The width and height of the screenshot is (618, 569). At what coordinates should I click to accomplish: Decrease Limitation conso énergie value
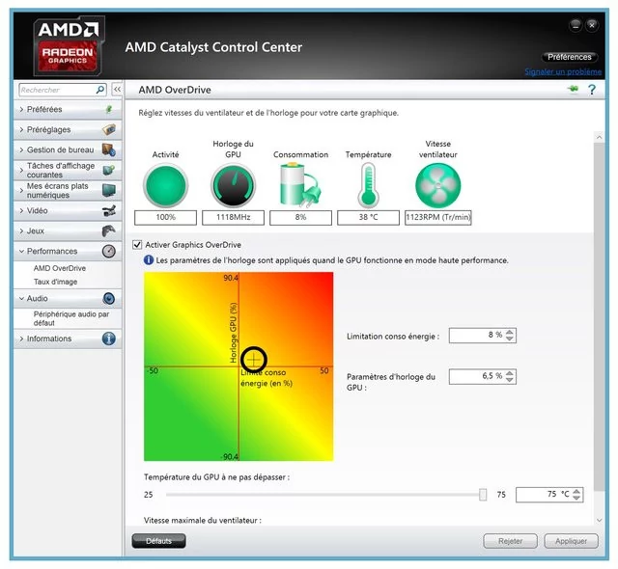tap(510, 339)
